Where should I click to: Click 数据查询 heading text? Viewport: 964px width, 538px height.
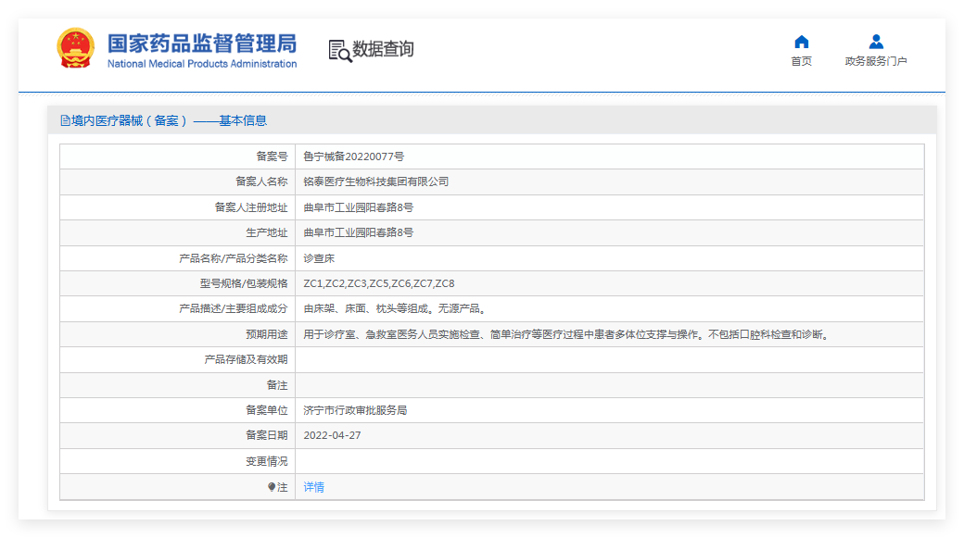tap(383, 49)
